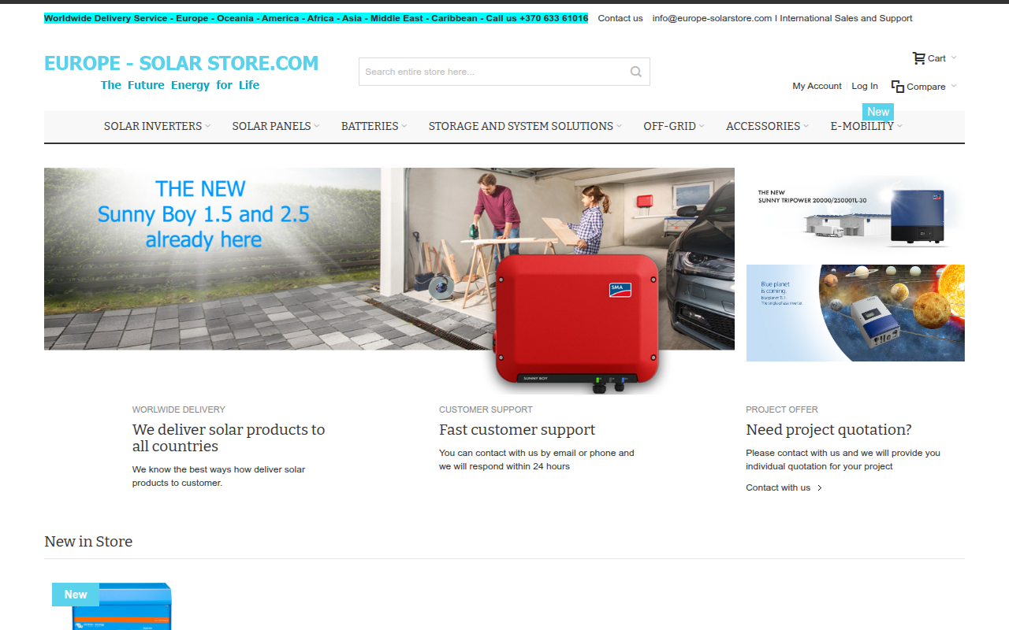
Task: Expand Accessories menu chevron
Action: coord(806,126)
